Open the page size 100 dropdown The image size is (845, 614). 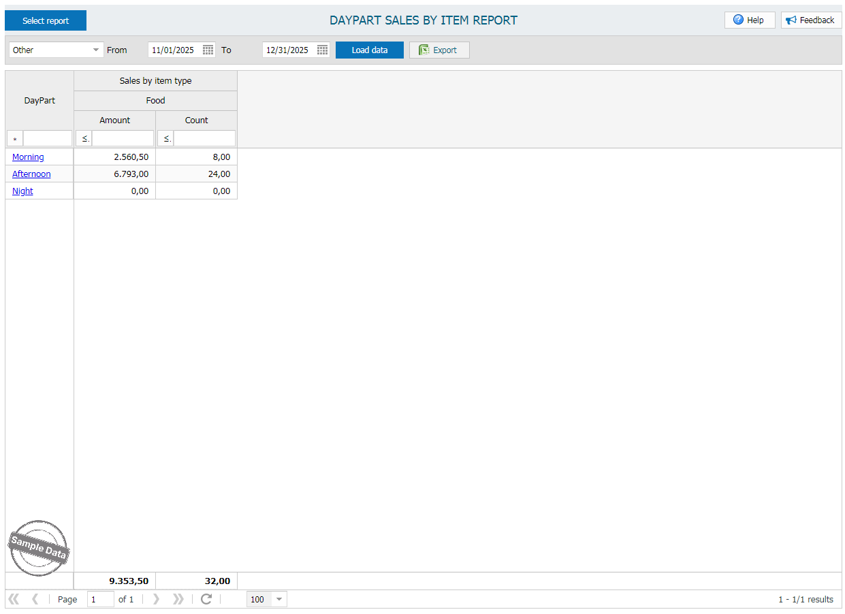click(x=278, y=599)
